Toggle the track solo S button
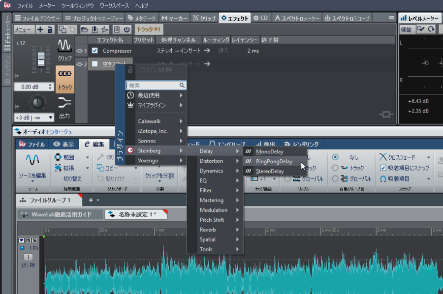Screen dimensions: 443x294 click(34, 240)
